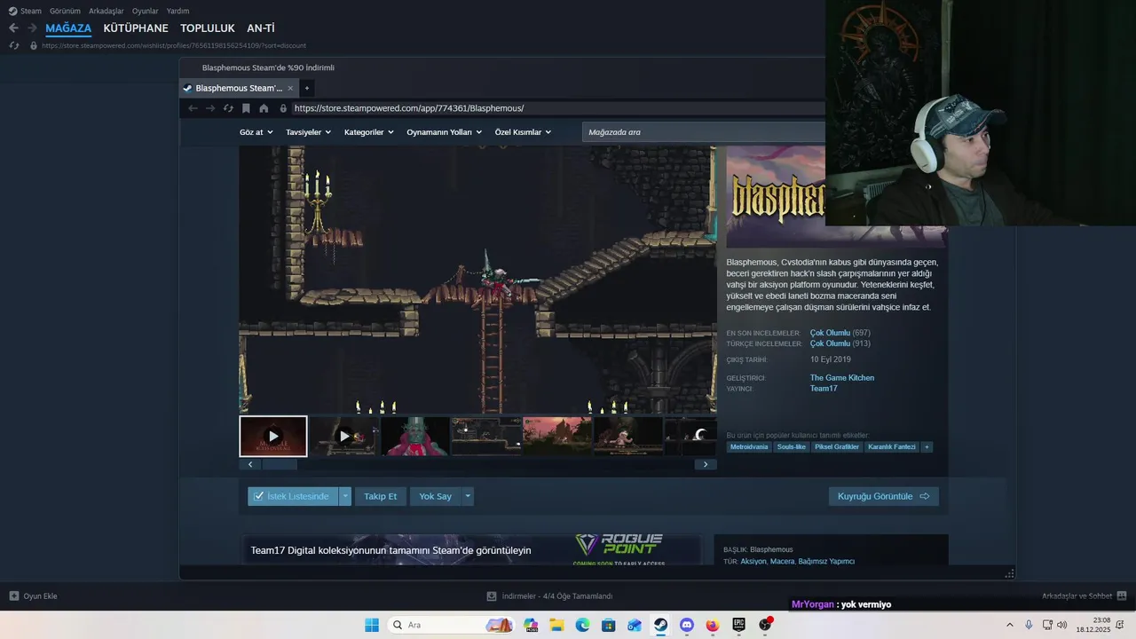1136x639 pixels.
Task: Open Microsoft Edge from the taskbar
Action: pyautogui.click(x=582, y=625)
